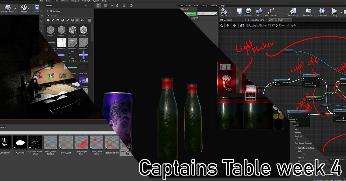Image resolution: width=346 pixels, height=181 pixels.
Task: Open the Play options dropdown arrow
Action: tap(341, 12)
